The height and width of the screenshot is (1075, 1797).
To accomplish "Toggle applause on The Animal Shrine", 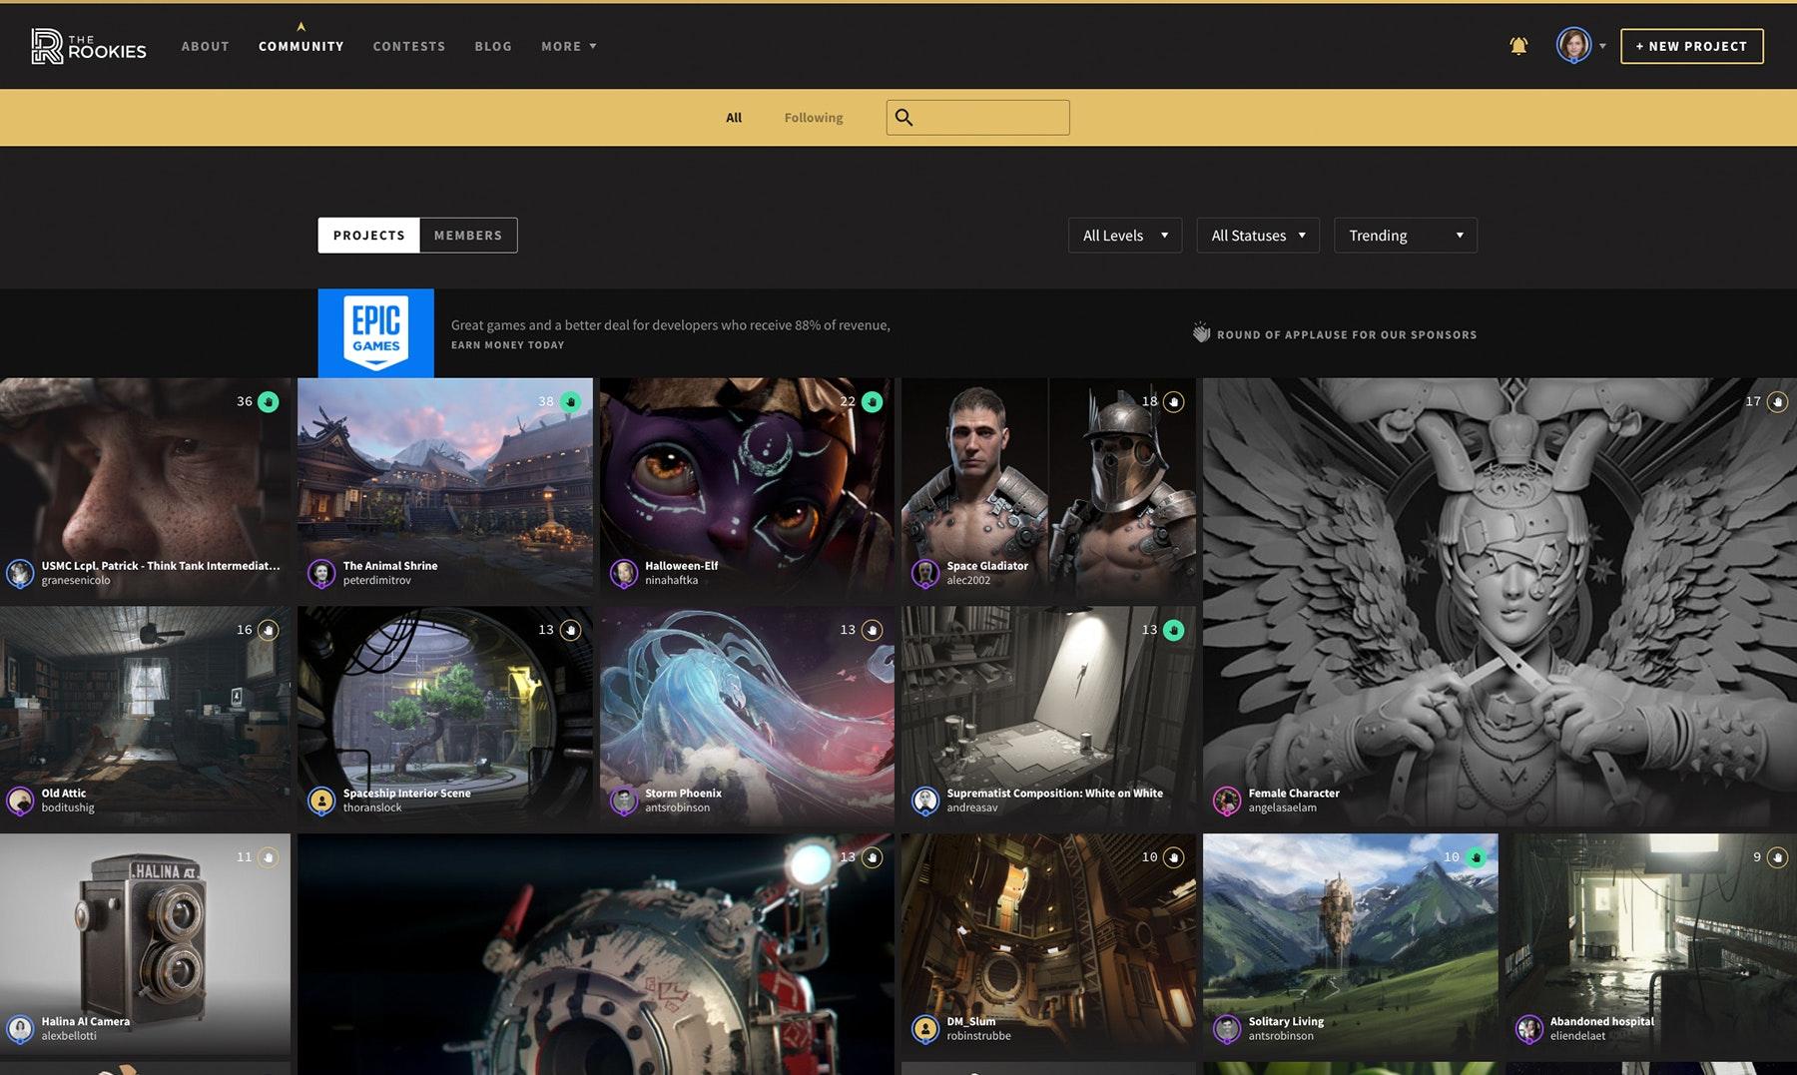I will [x=570, y=402].
